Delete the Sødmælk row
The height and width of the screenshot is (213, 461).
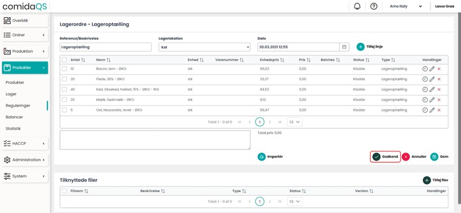(439, 100)
